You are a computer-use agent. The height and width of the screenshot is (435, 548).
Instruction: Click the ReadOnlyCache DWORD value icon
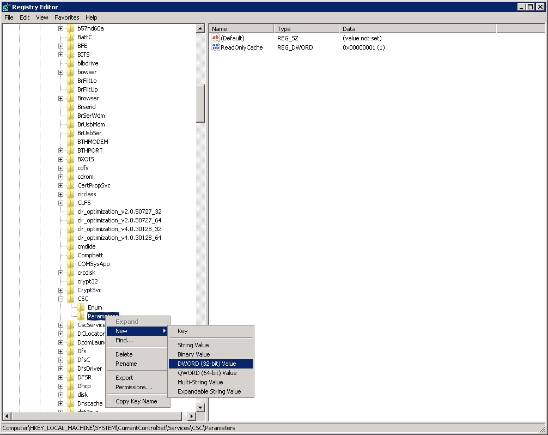(216, 47)
